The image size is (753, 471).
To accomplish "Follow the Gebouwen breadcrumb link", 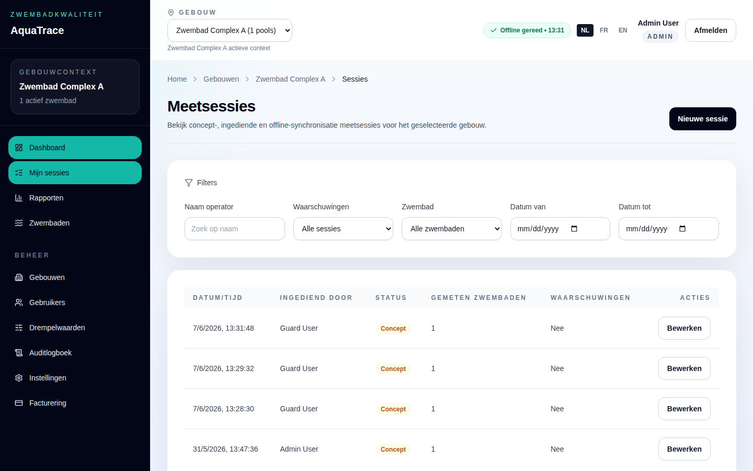I will click(x=221, y=79).
